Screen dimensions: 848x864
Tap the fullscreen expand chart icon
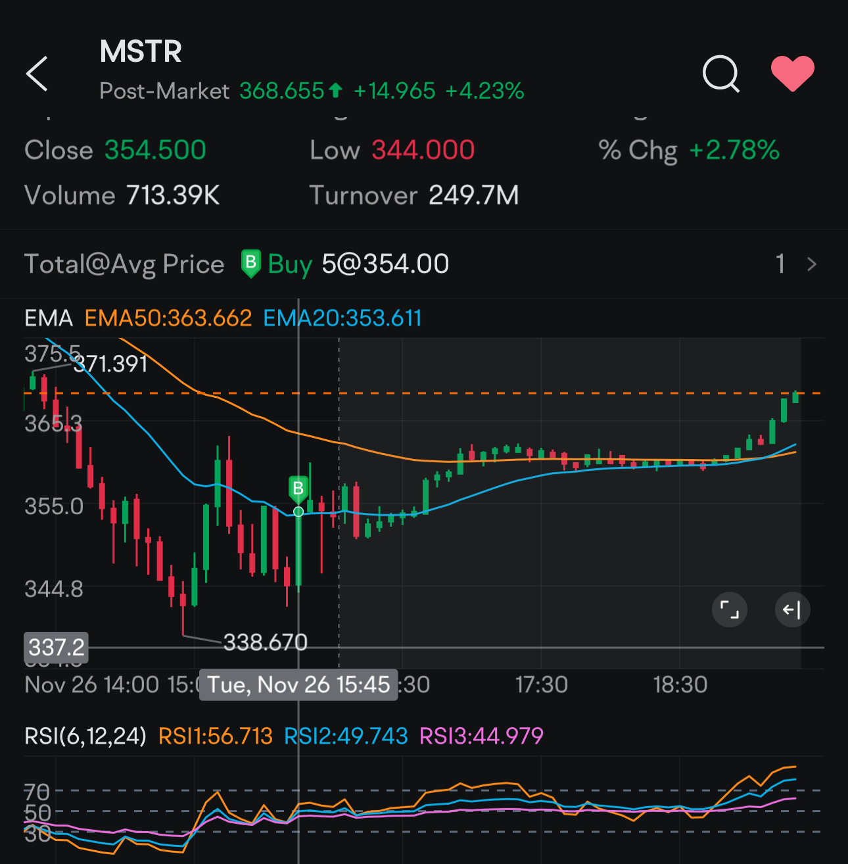click(x=730, y=610)
